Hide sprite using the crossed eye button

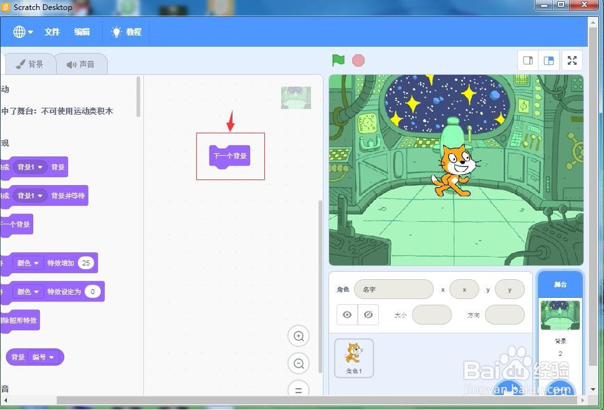368,315
